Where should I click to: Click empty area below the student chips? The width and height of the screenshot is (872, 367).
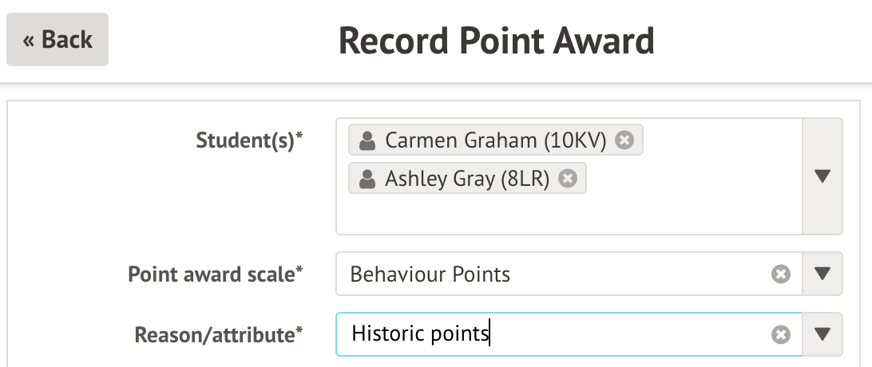[567, 214]
